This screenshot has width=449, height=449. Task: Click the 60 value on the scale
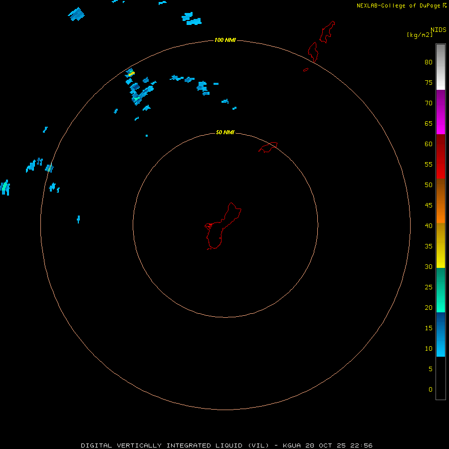point(429,144)
